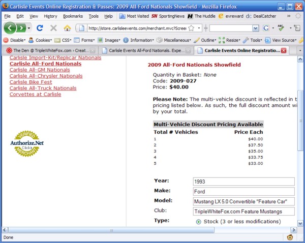The height and width of the screenshot is (243, 305).
Task: Click the status bar monkey icon
Action: [x=290, y=237]
